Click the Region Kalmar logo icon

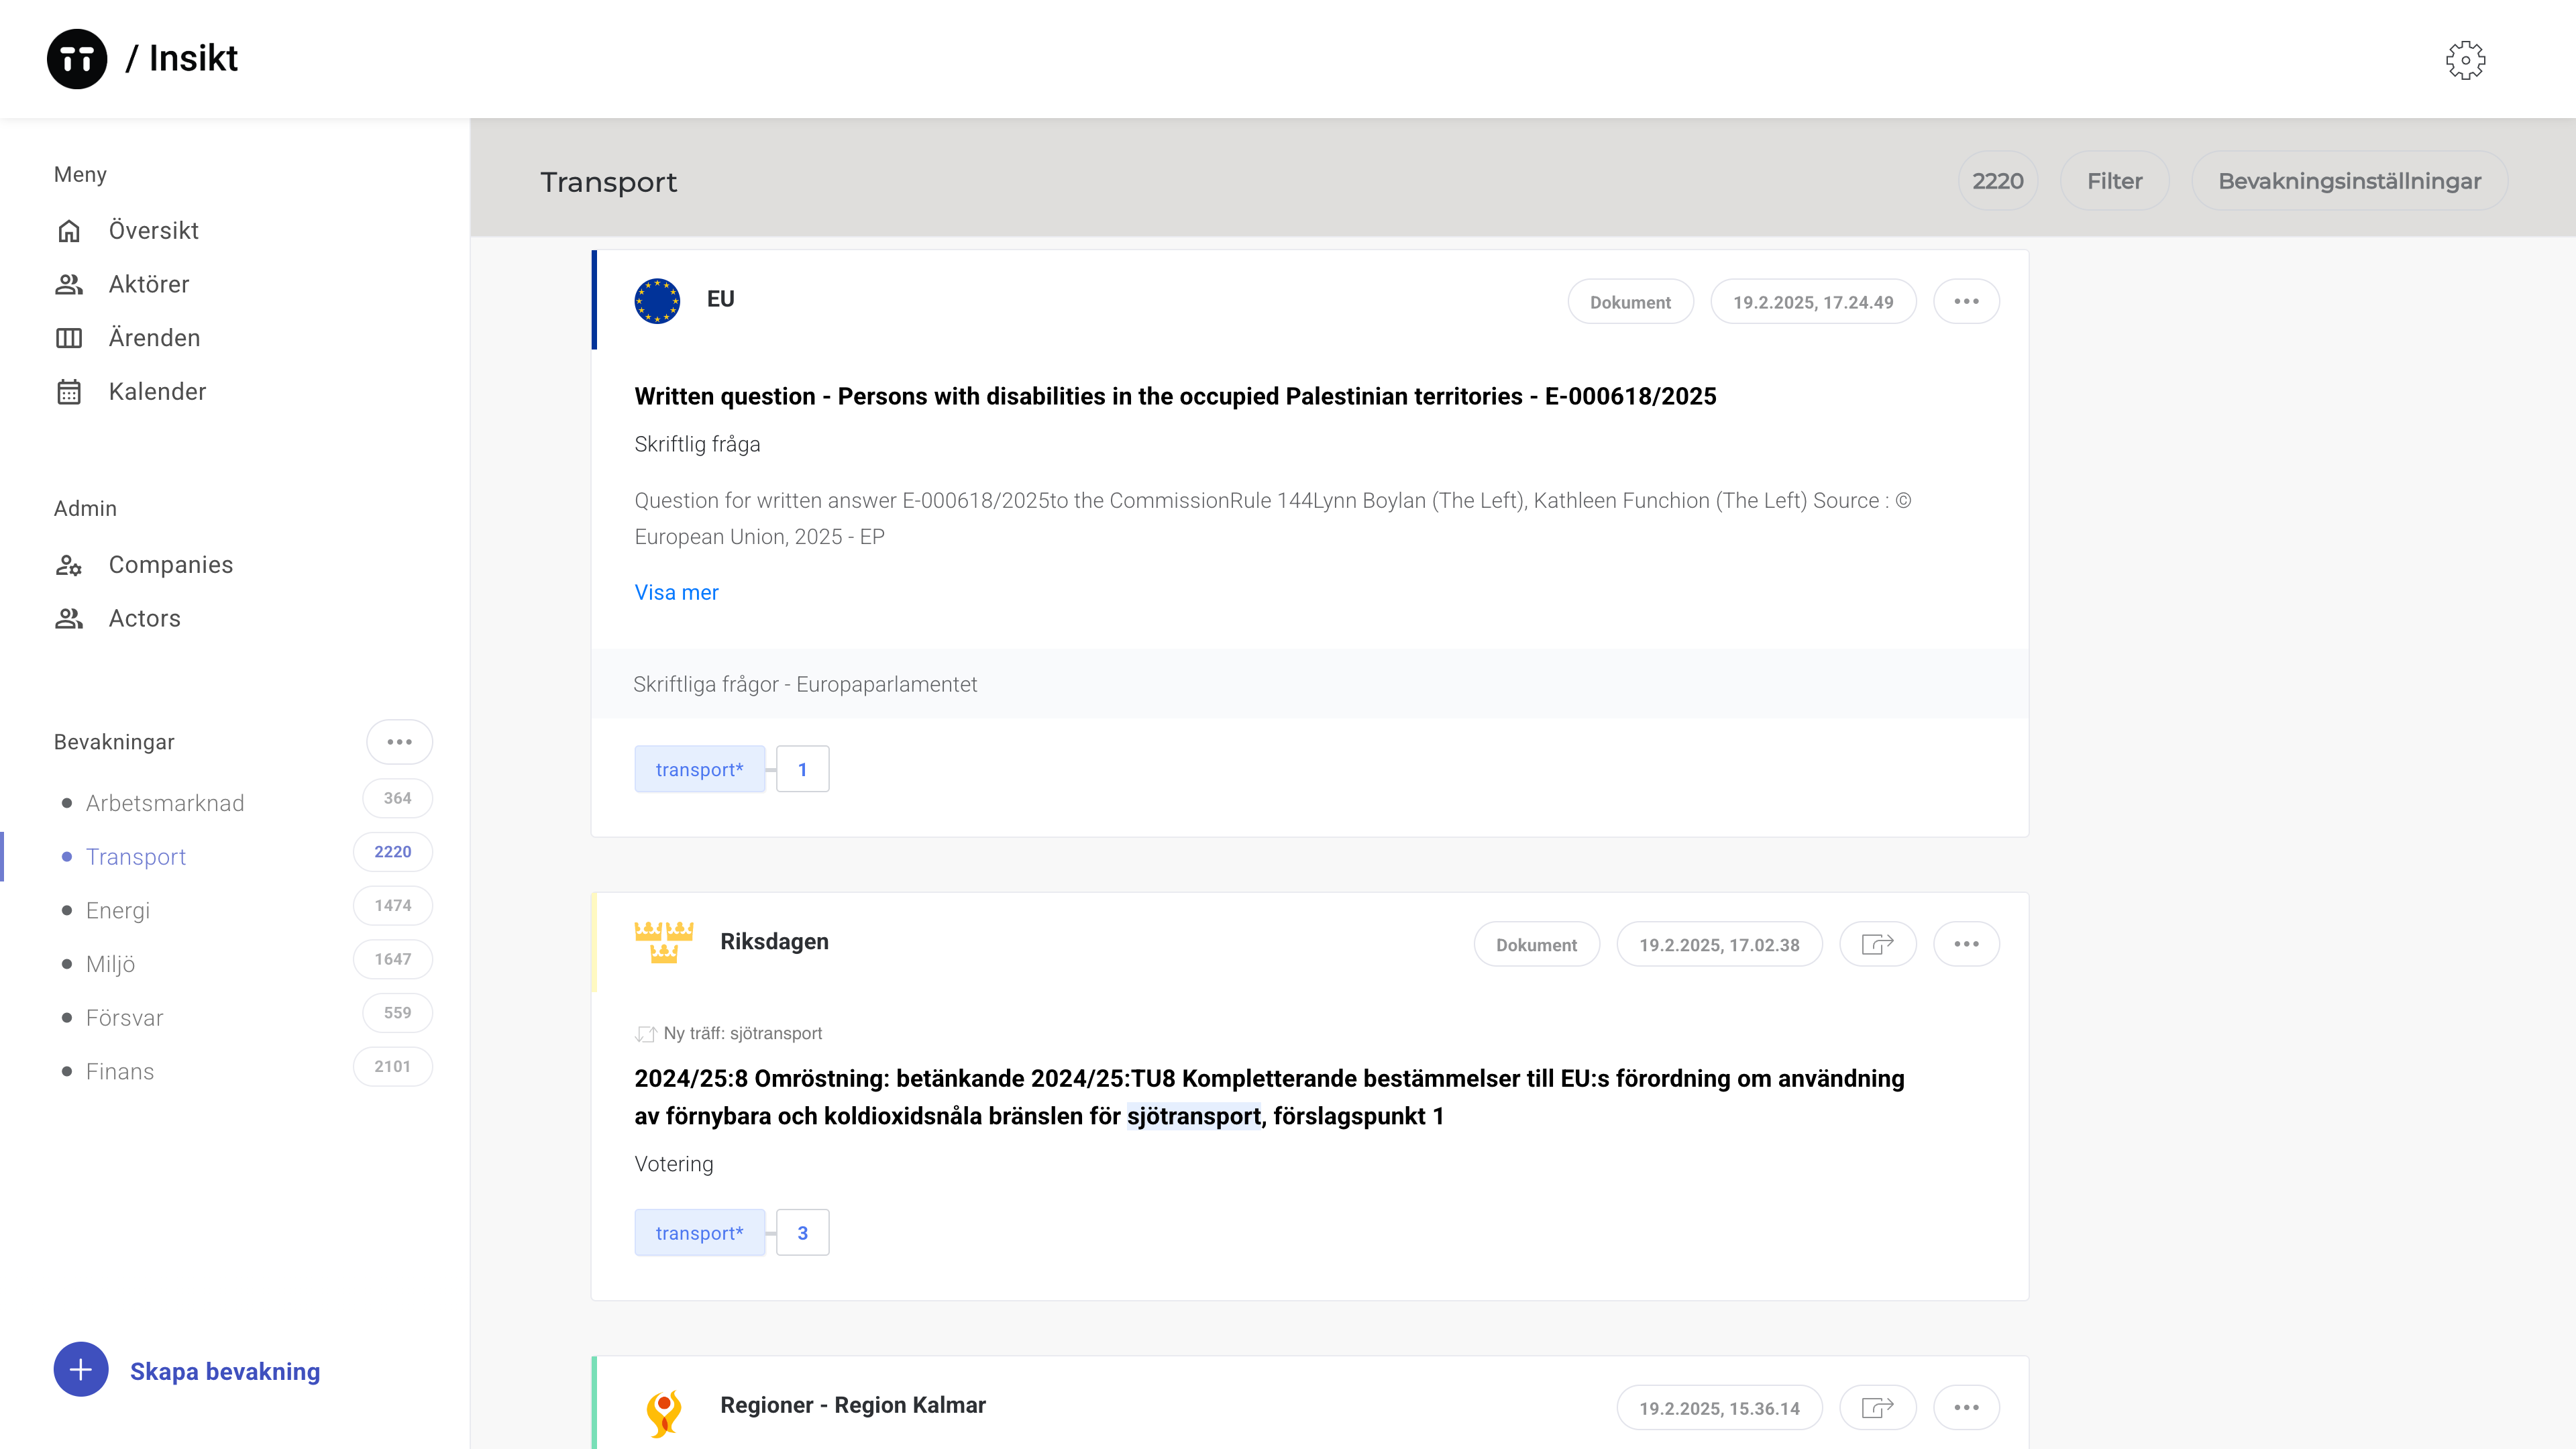664,1412
